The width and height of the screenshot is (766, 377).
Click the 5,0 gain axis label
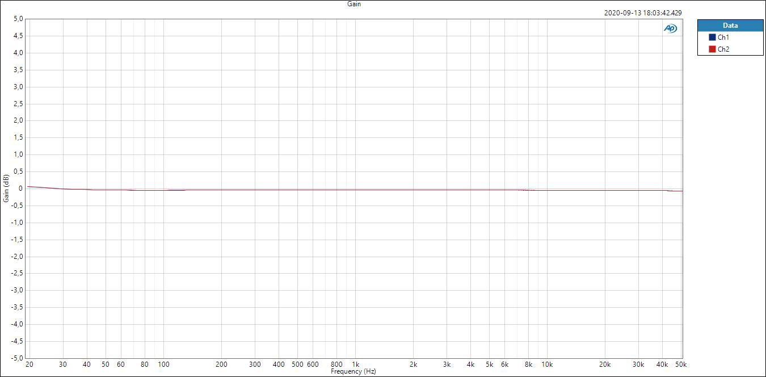[x=19, y=19]
